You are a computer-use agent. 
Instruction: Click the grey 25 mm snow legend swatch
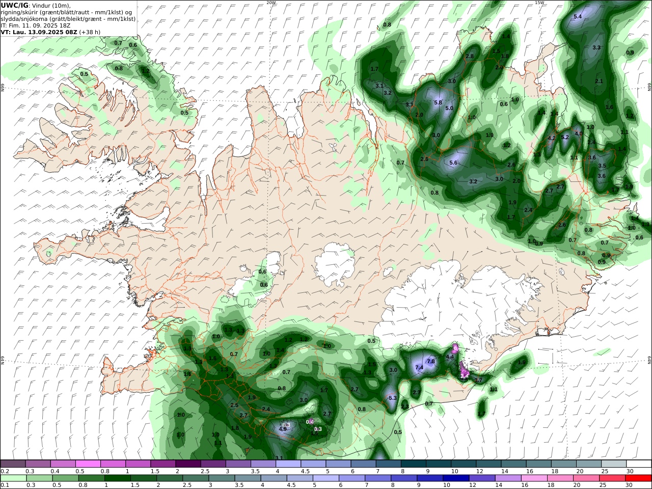614,464
